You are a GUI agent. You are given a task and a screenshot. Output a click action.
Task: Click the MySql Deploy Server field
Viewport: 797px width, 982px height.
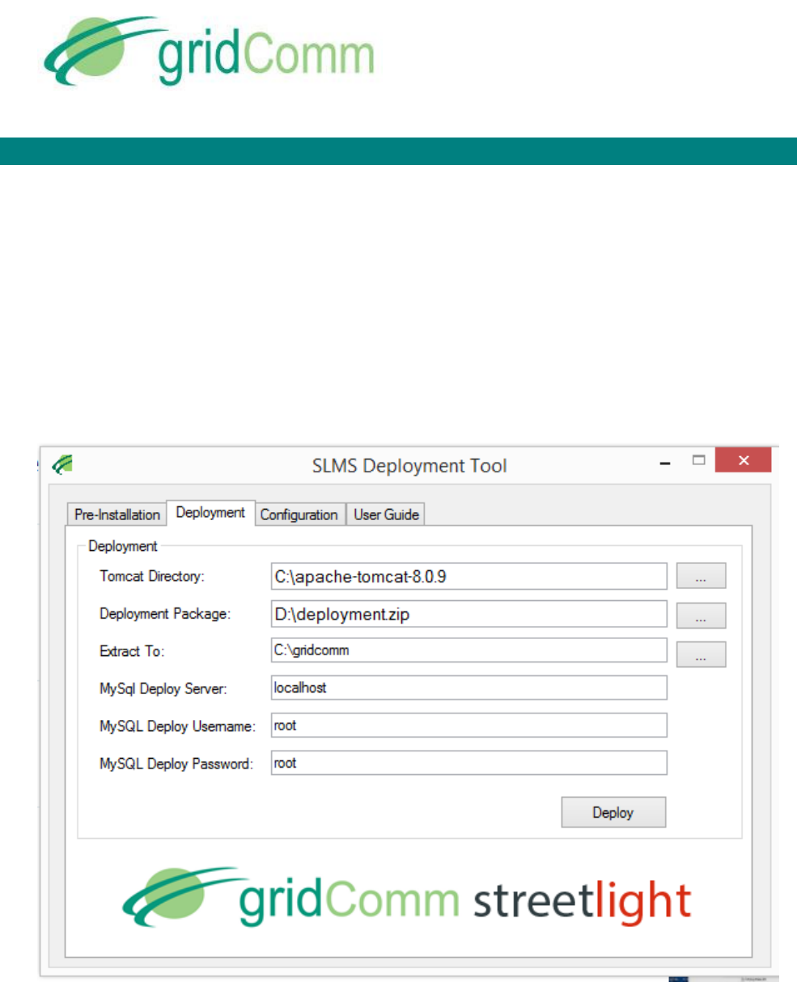(469, 688)
